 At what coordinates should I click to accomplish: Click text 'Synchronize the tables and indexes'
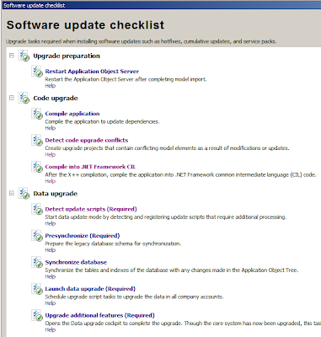pos(172,270)
